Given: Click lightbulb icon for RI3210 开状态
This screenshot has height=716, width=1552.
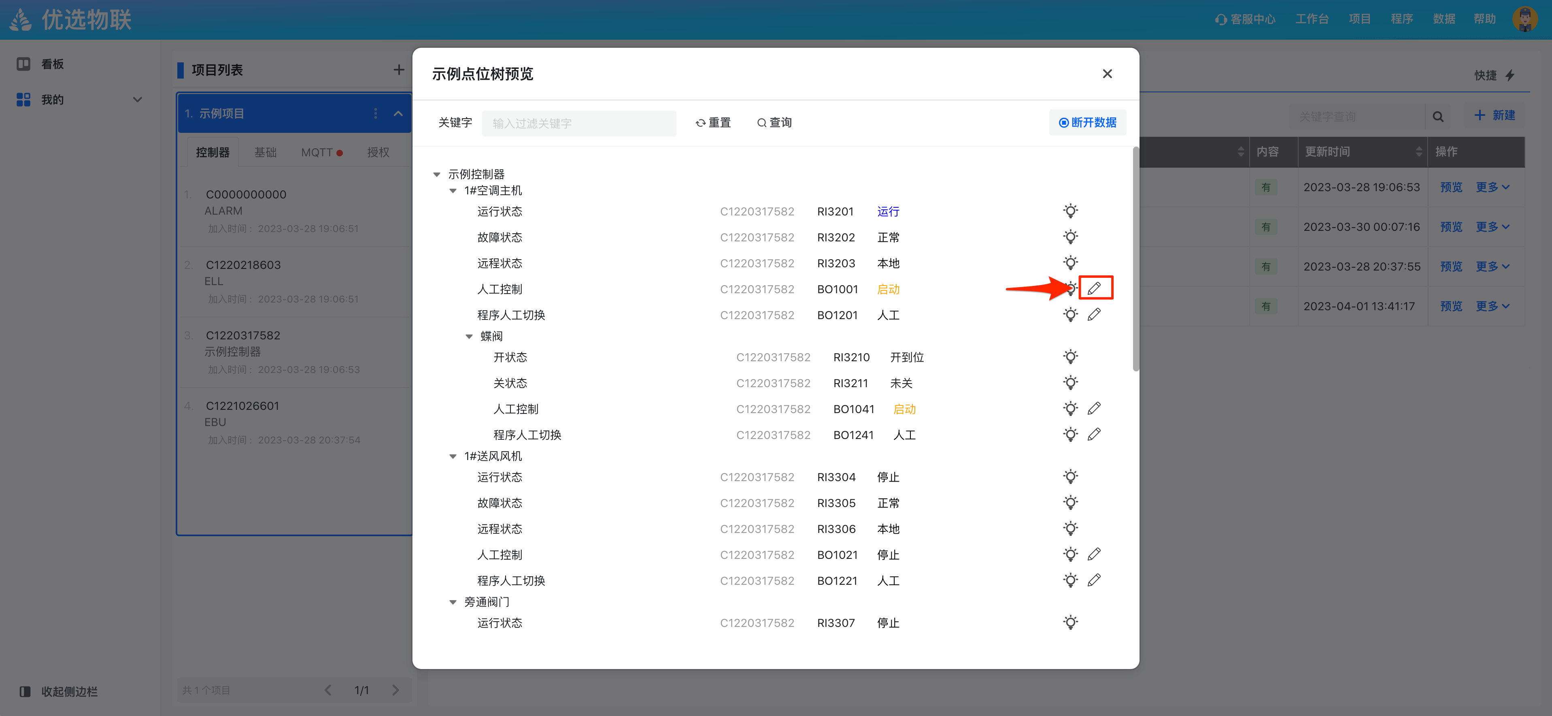Looking at the screenshot, I should tap(1070, 357).
